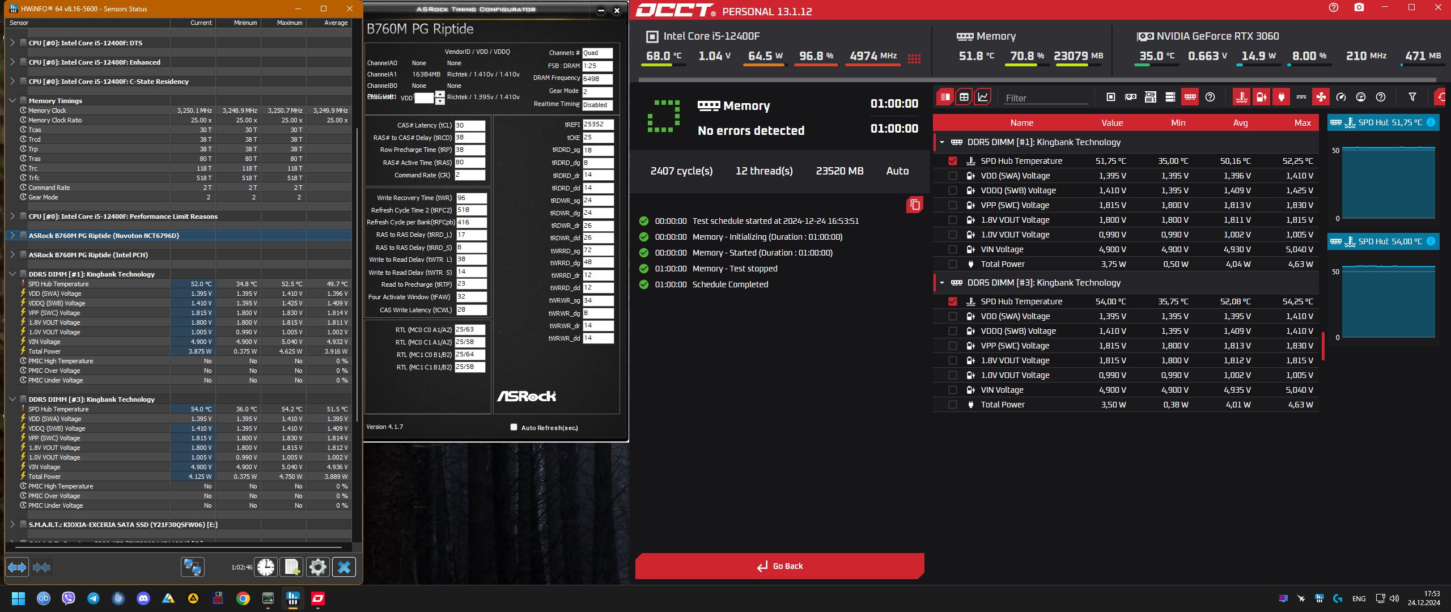
Task: Sort OCCT sensors by Name column
Action: point(1022,123)
